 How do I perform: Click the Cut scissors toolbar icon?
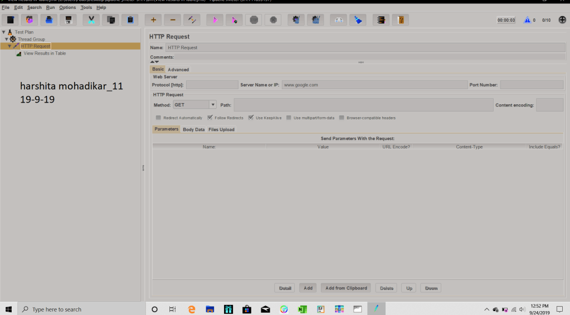coord(91,20)
